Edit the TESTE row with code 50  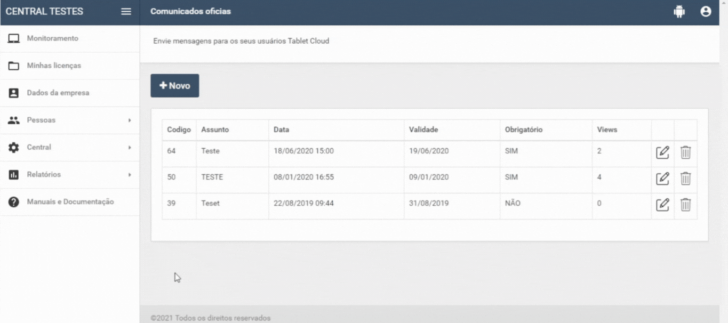coord(662,179)
